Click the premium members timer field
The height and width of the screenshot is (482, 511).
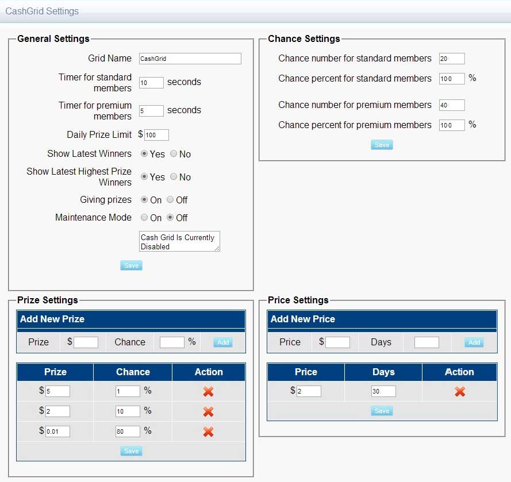pyautogui.click(x=151, y=111)
